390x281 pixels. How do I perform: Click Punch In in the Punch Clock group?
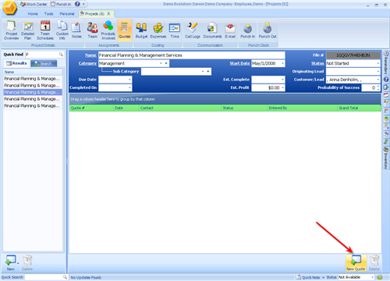[x=247, y=30]
